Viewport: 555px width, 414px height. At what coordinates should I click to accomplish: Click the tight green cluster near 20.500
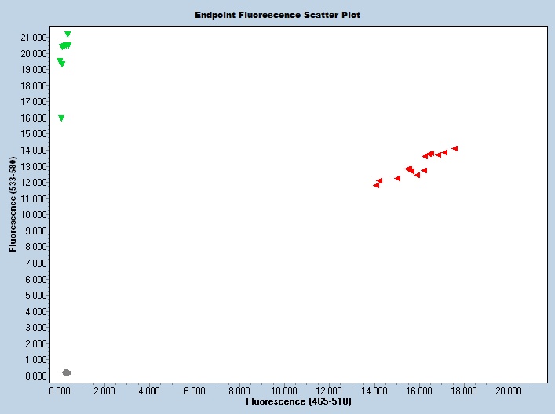(x=65, y=46)
